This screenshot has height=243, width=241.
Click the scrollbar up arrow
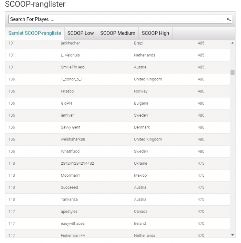point(233,43)
